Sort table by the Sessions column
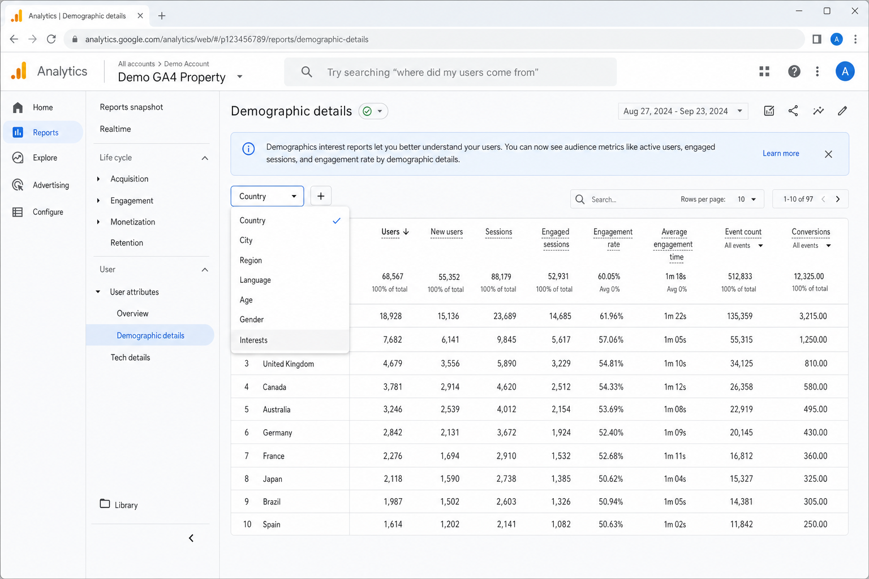The width and height of the screenshot is (869, 579). (498, 232)
